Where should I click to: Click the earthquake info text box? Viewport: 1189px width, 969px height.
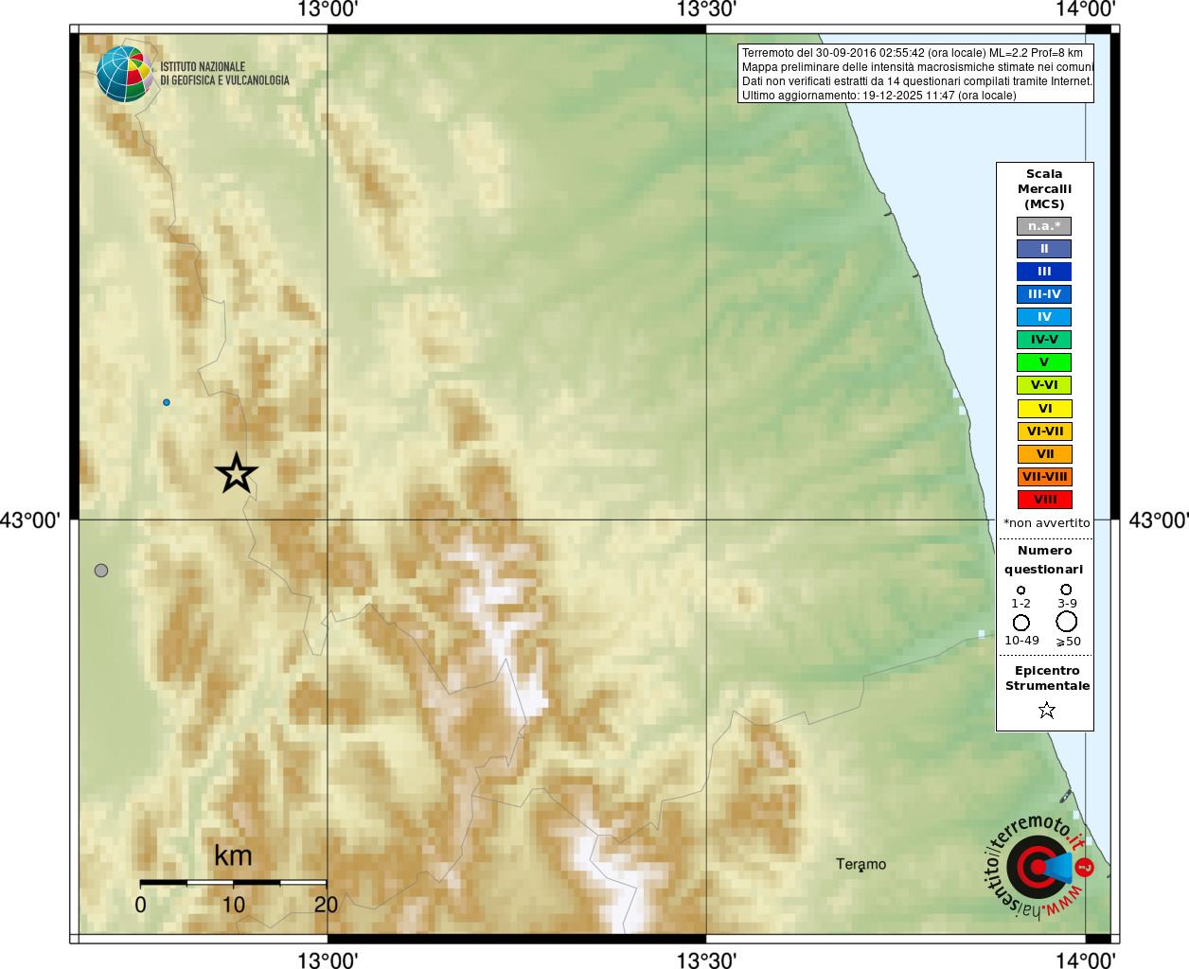click(x=915, y=74)
